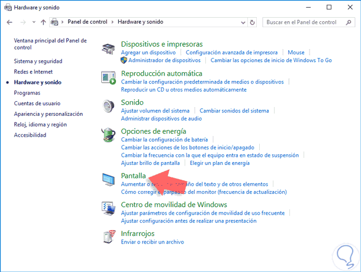Click the Reproducción automática icon
Image resolution: width=361 pixels, height=272 pixels.
pos(108,78)
